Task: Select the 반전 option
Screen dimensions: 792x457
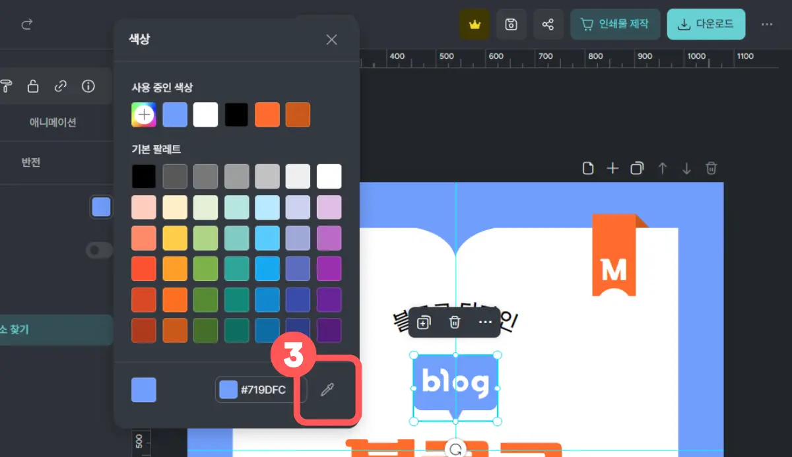Action: pyautogui.click(x=31, y=162)
